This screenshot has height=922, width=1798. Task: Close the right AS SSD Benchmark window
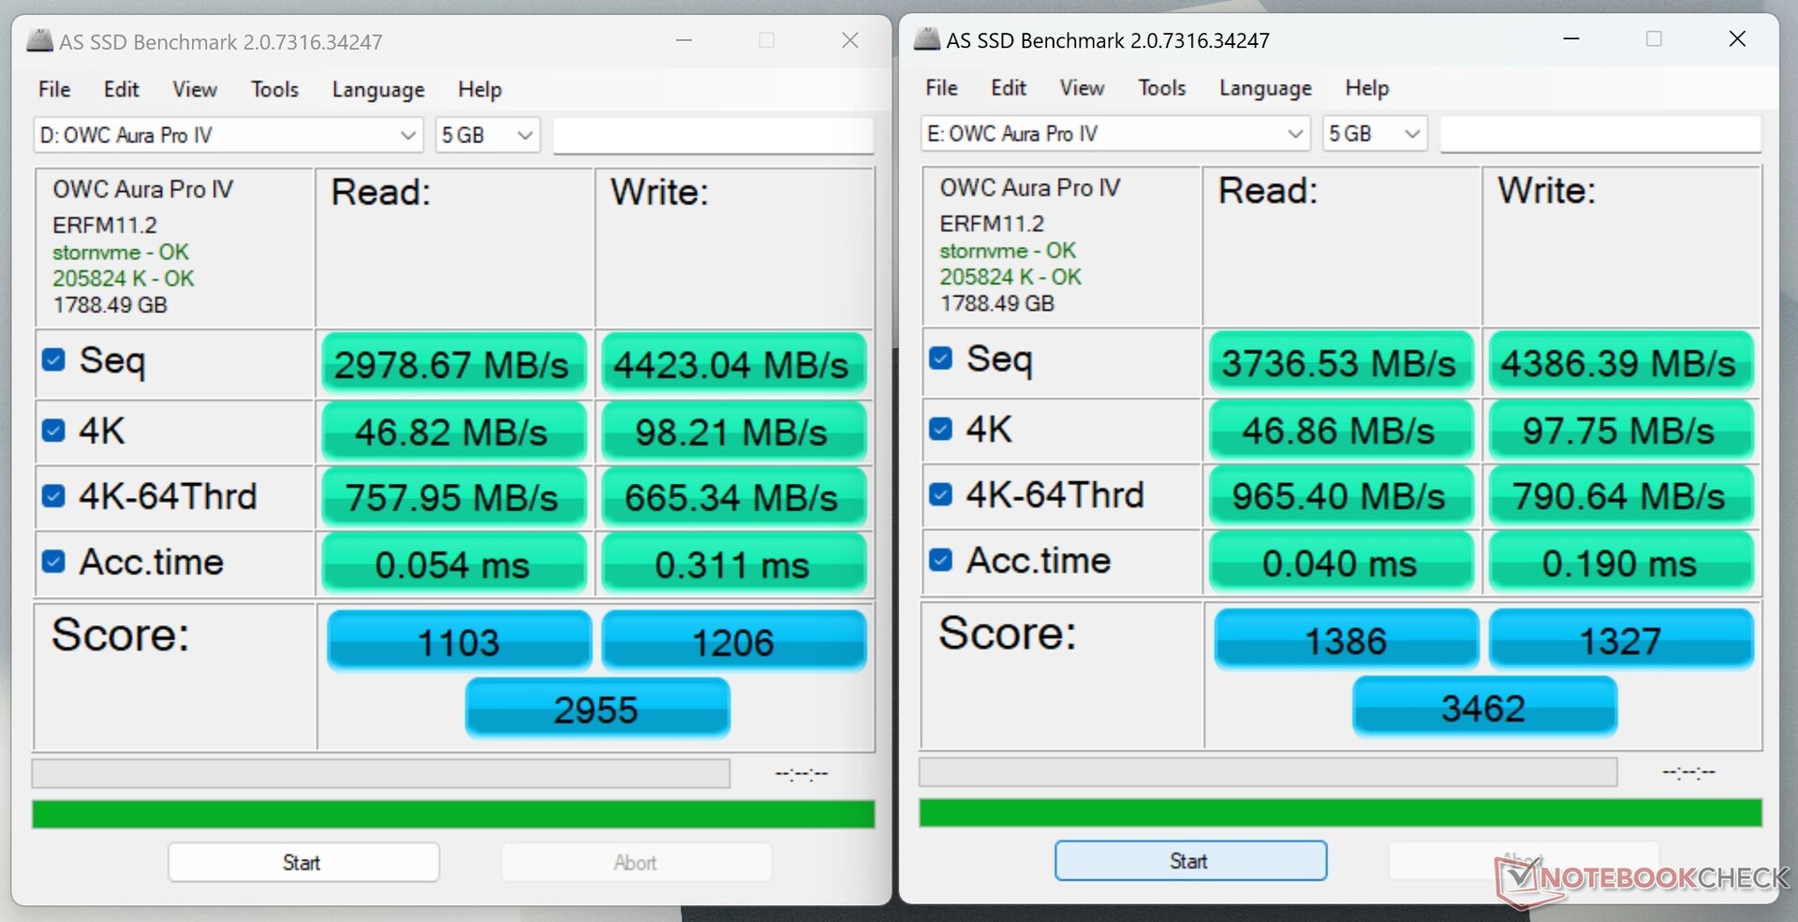pos(1737,39)
